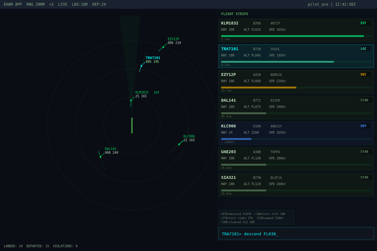
Task: Click A388 aircraft type on UAE203 strip
Action: coord(257,152)
